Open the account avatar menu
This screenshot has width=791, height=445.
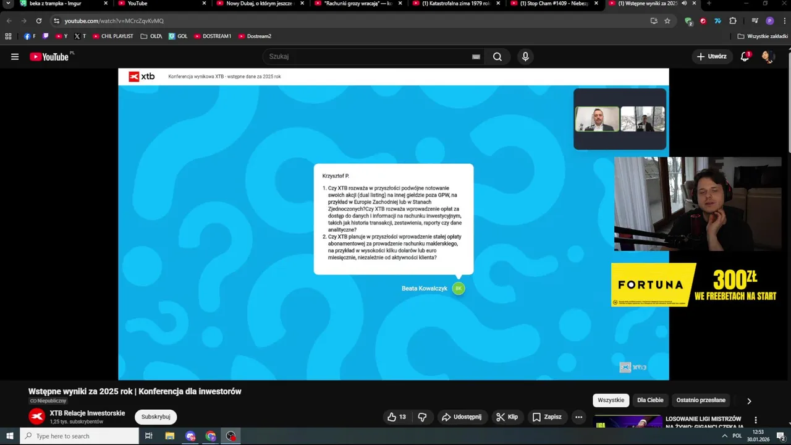click(x=768, y=57)
